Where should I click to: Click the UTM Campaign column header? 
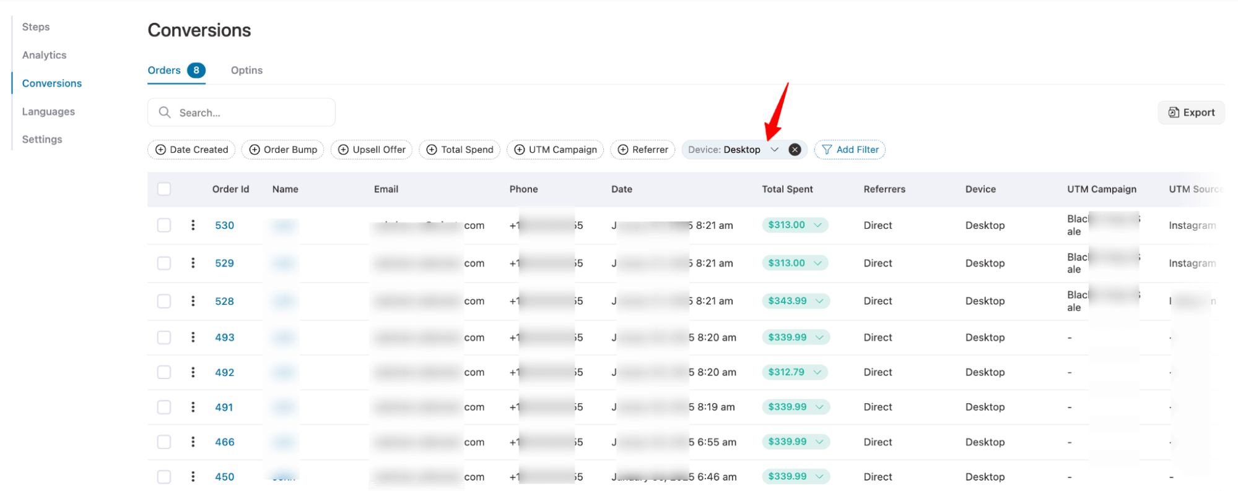click(x=1102, y=189)
